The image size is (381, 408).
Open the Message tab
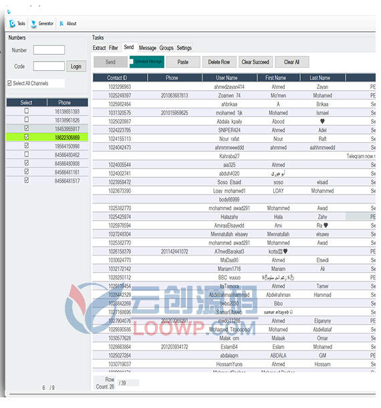point(148,48)
